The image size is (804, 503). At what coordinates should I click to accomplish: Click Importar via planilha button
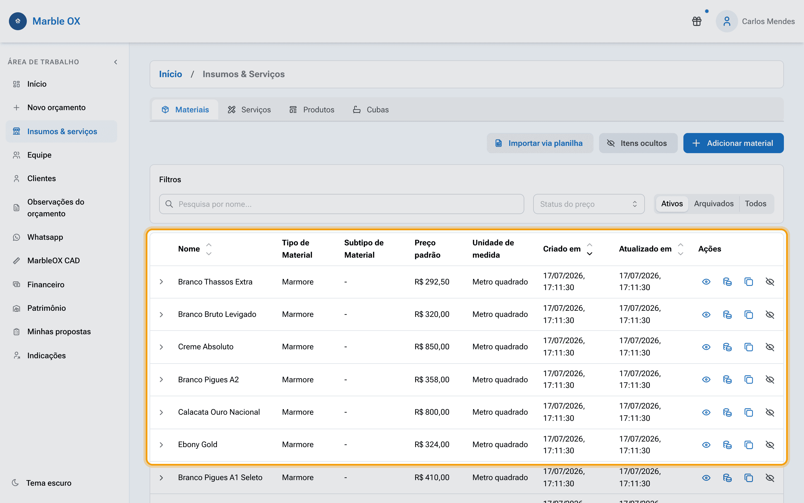tap(540, 143)
